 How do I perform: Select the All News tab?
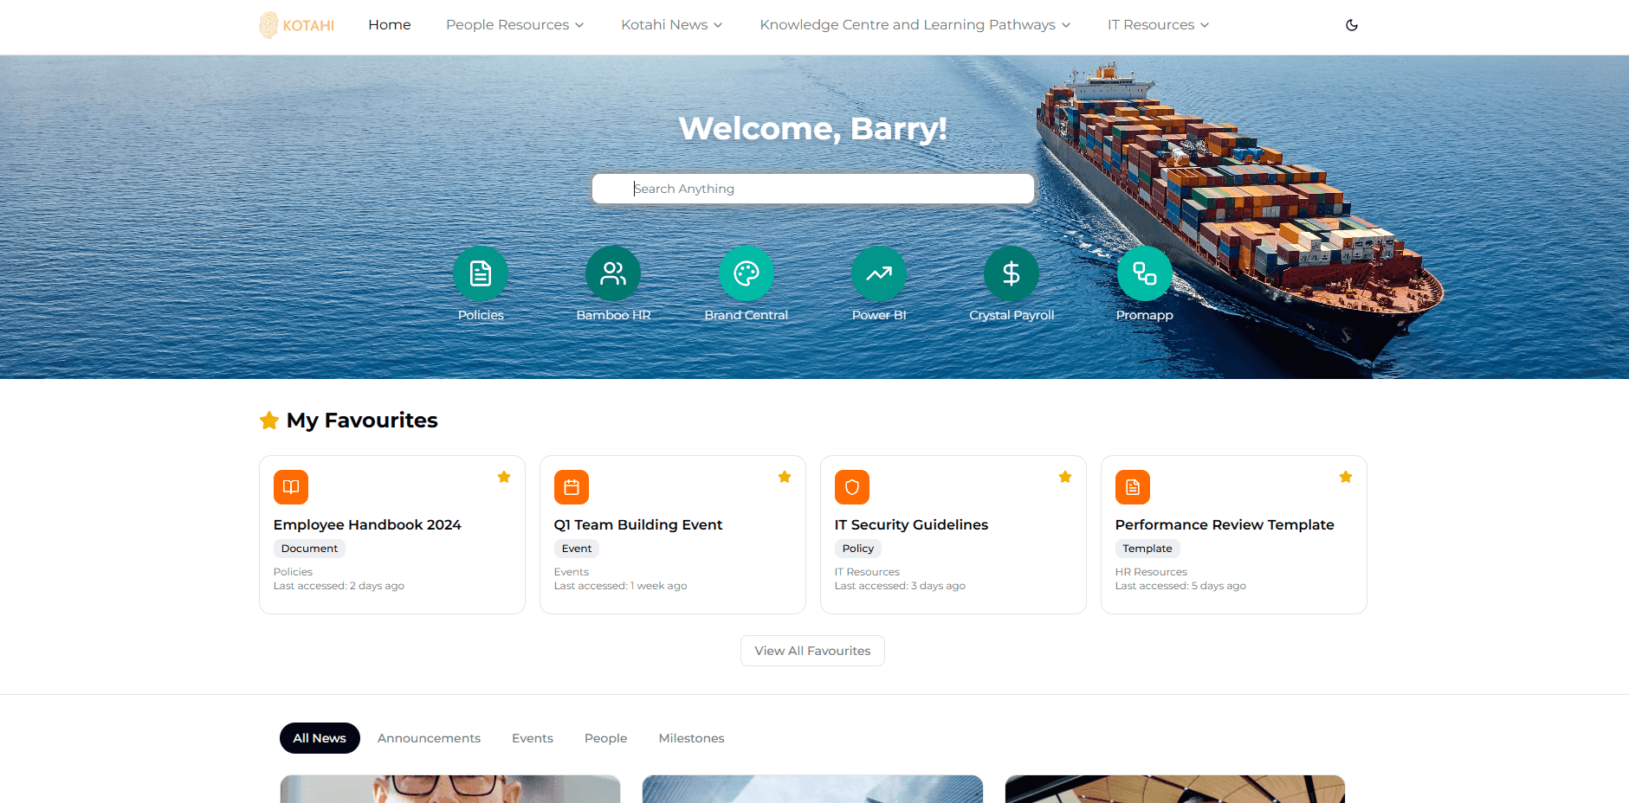click(x=320, y=738)
